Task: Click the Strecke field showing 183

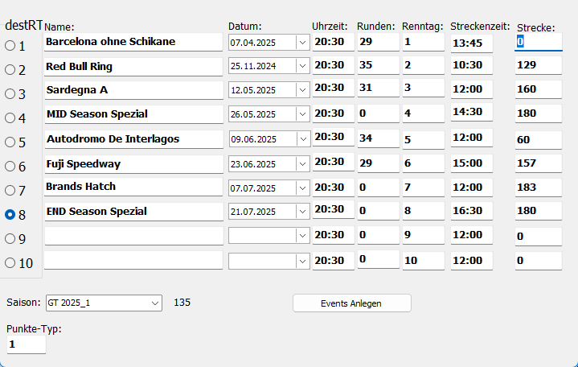Action: click(537, 187)
